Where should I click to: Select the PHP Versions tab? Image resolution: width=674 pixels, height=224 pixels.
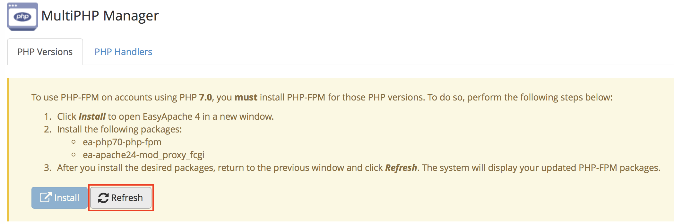[45, 52]
